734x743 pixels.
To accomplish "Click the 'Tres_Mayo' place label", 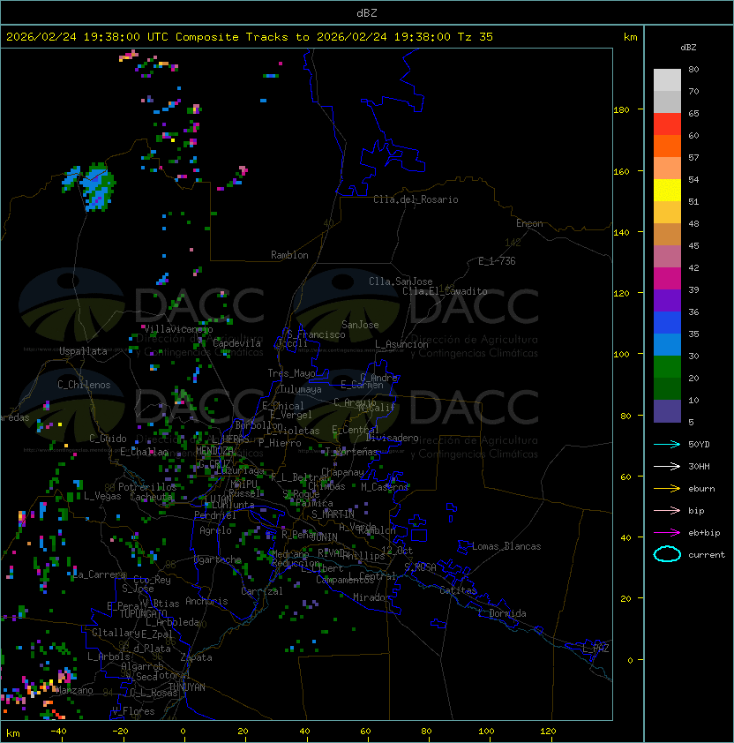I will 291,373.
